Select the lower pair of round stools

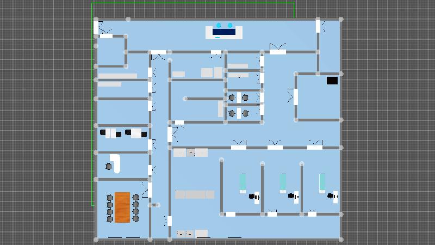tap(238, 113)
